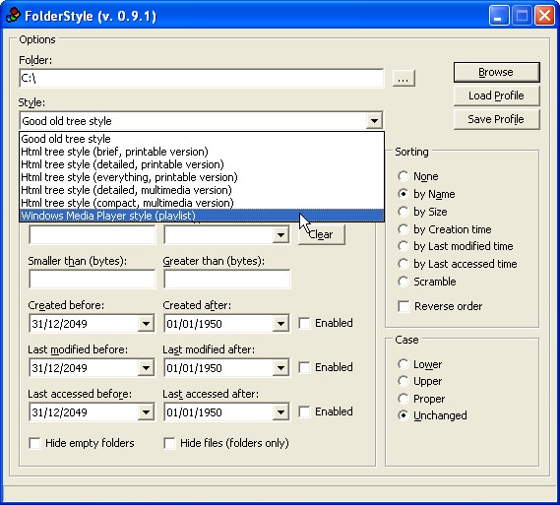Expand the Last modified after date picker

pyautogui.click(x=280, y=368)
